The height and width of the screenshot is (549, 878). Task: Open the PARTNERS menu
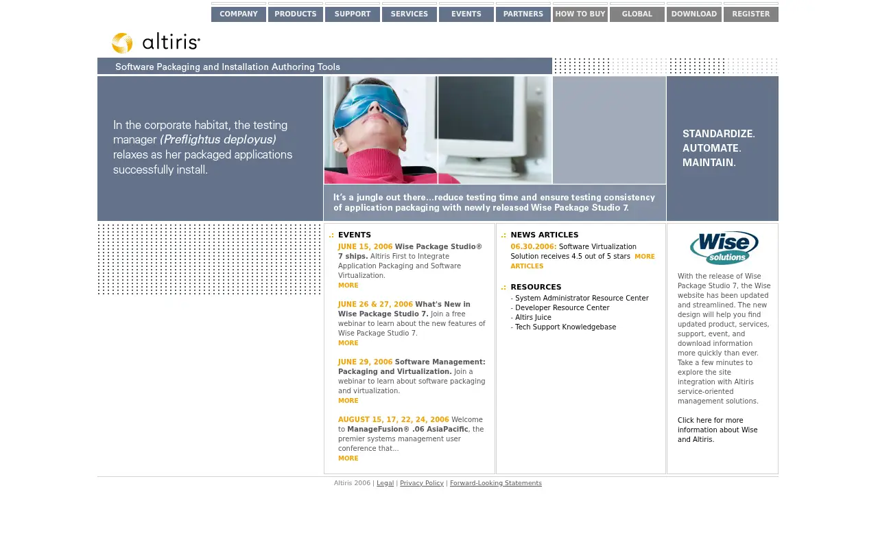[523, 14]
